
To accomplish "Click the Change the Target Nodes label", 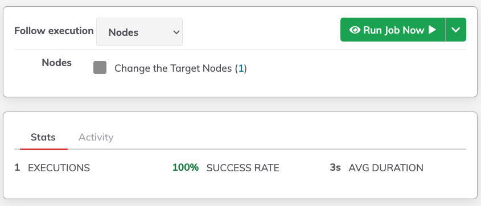I will pos(173,68).
